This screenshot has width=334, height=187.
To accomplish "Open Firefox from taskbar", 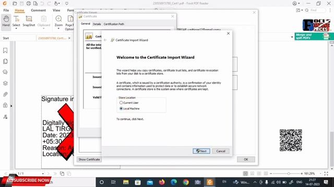I will (x=162, y=182).
